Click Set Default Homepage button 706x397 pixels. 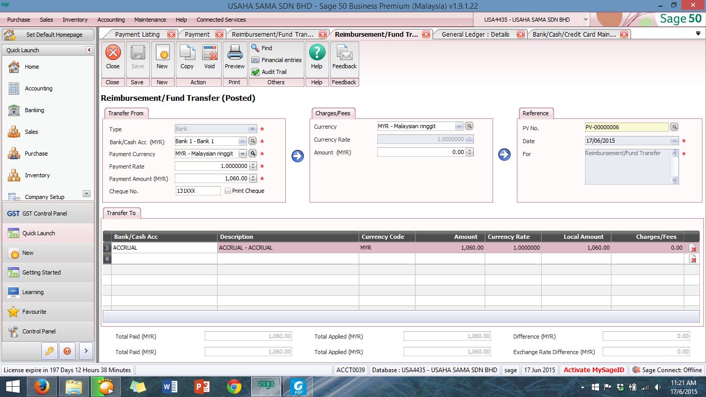click(49, 35)
